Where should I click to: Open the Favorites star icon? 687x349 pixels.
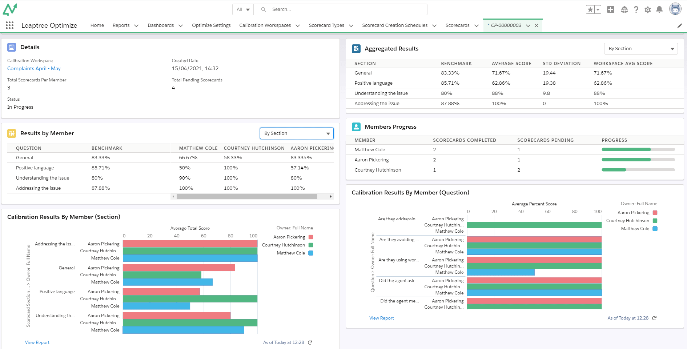tap(590, 10)
